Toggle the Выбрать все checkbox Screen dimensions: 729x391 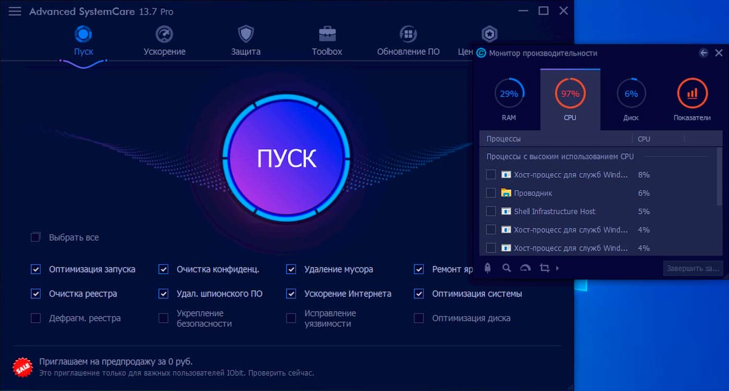[x=35, y=237]
